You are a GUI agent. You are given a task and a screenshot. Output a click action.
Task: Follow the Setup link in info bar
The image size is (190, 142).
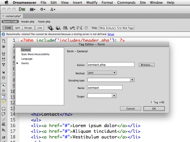[x=111, y=34]
